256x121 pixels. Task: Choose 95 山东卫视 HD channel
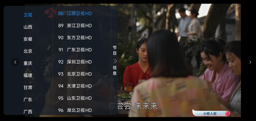[75, 98]
